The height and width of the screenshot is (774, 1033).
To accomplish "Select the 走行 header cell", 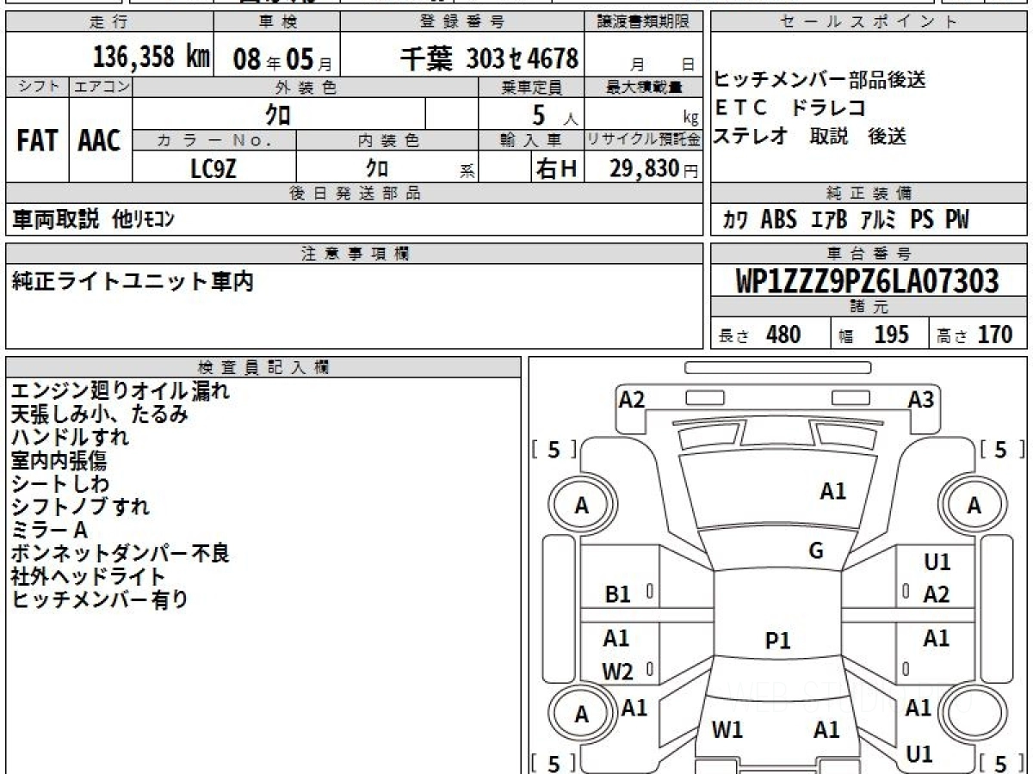I will (x=108, y=22).
